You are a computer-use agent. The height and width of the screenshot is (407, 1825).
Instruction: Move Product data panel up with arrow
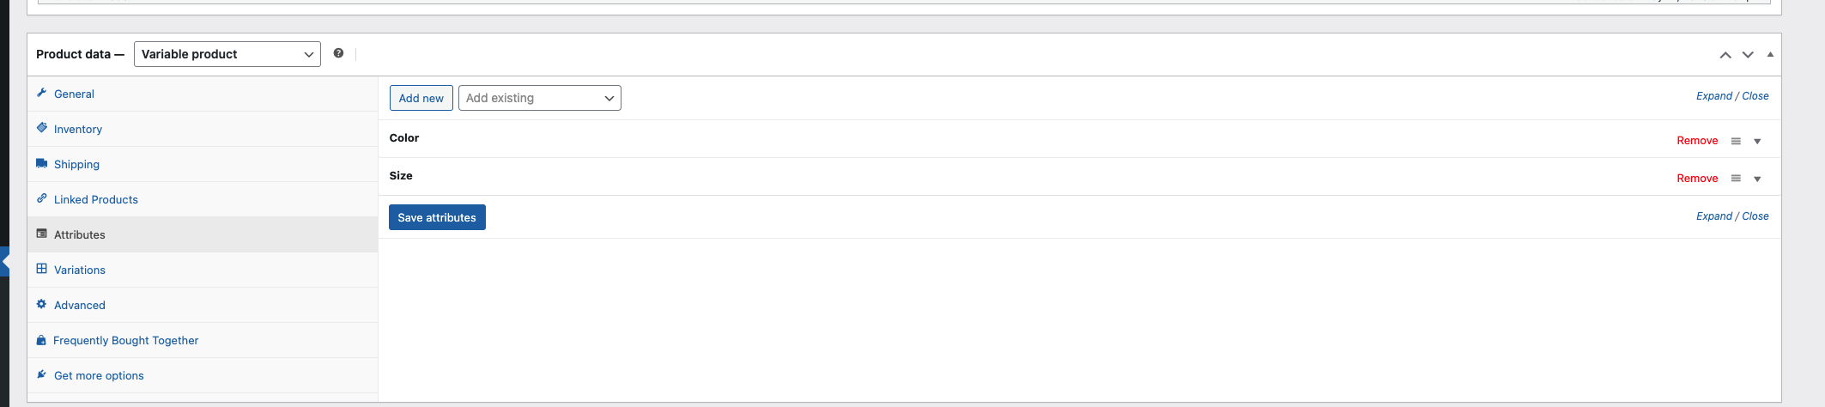coord(1725,55)
